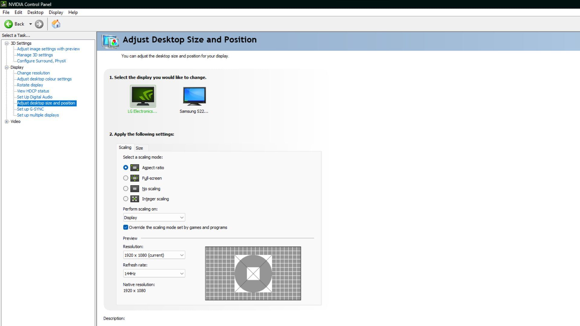Click the Aspect ratio scaling mode icon
The height and width of the screenshot is (326, 580).
[134, 168]
